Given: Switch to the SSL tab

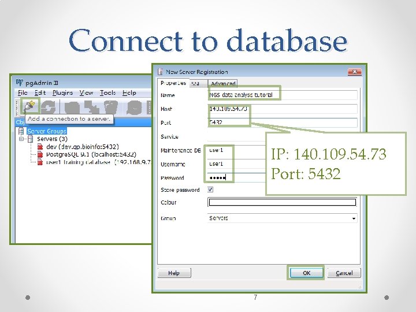Looking at the screenshot, I should tap(198, 84).
